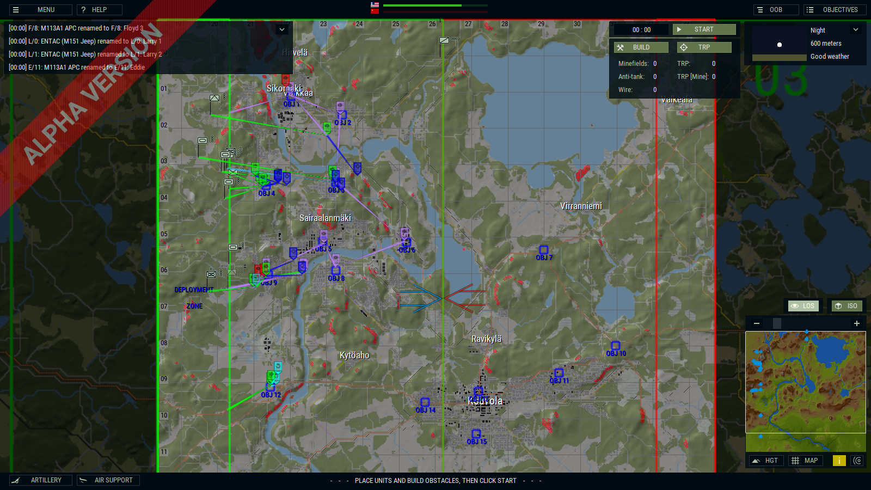This screenshot has width=871, height=490.
Task: Expand the message log chevron
Action: point(282,29)
